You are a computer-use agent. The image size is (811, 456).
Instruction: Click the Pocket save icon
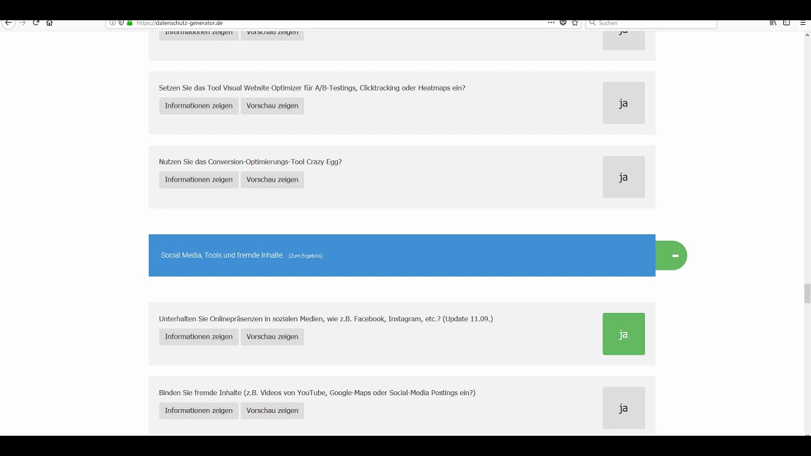click(563, 23)
